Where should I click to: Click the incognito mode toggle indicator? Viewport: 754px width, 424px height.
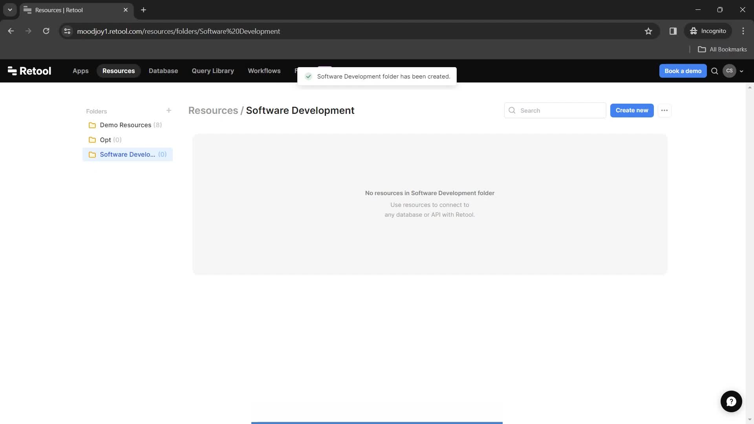tap(710, 31)
